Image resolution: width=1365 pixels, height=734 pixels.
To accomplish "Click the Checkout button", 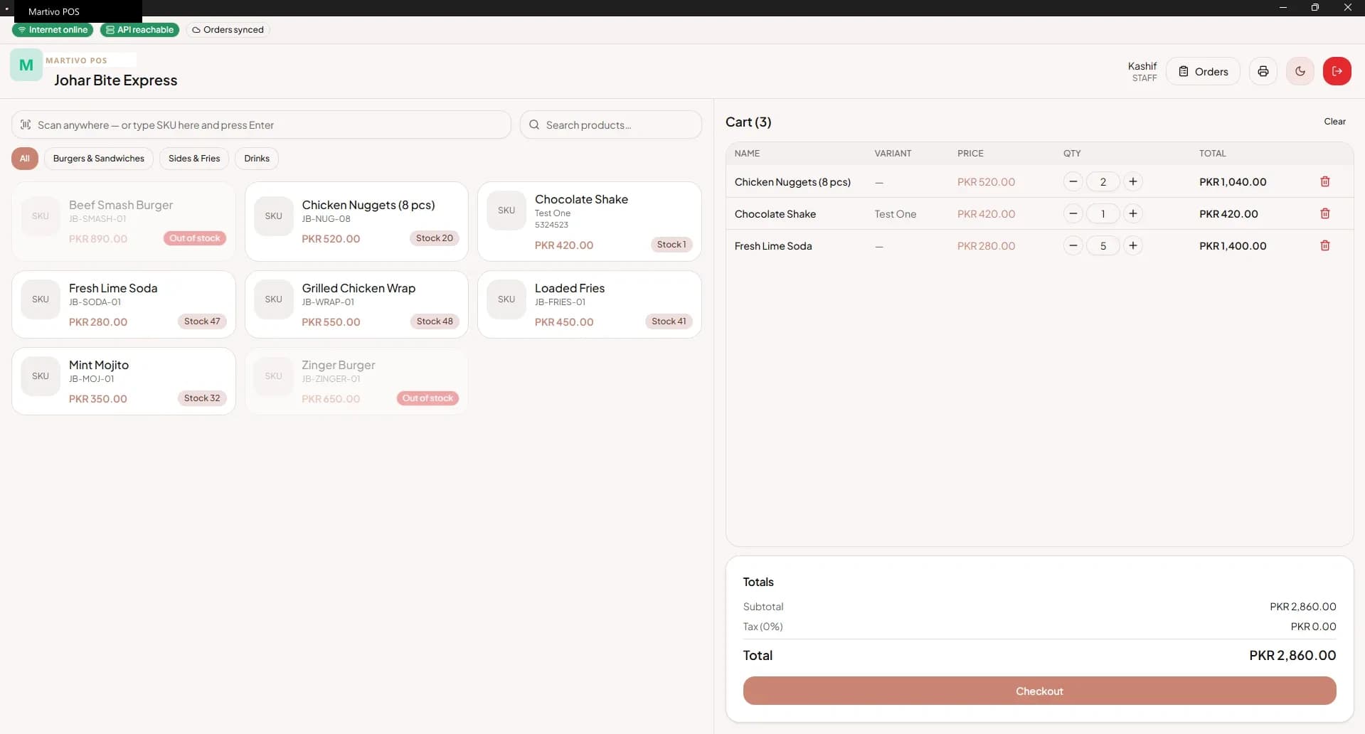I will point(1039,691).
